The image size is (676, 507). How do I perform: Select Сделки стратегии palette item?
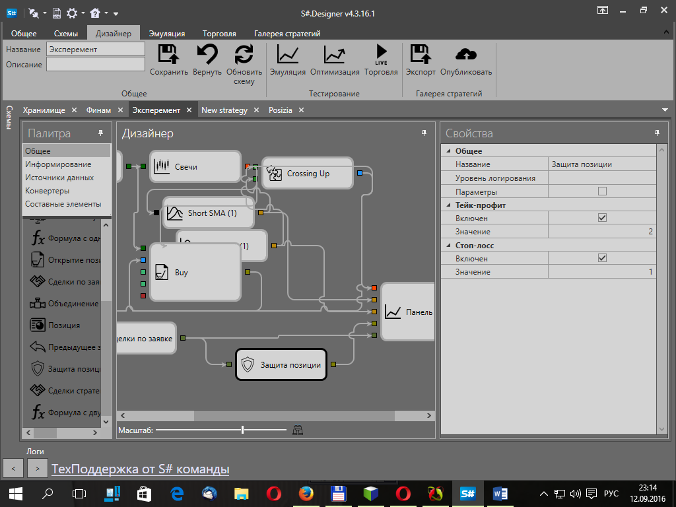click(x=65, y=391)
